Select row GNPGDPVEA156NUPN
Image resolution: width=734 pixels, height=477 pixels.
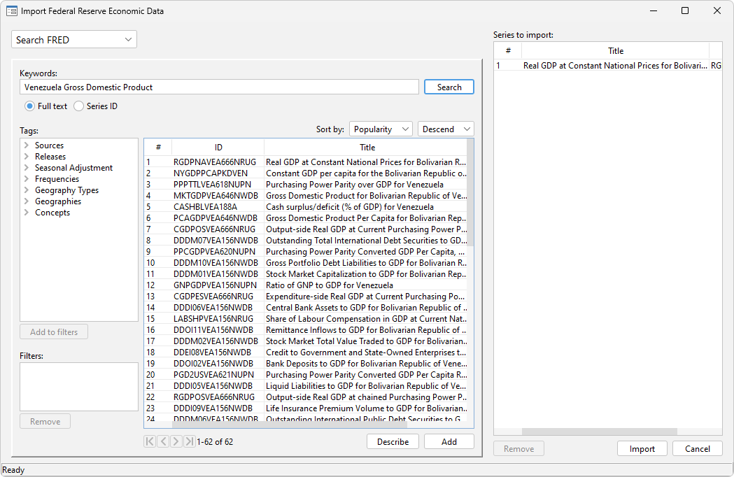click(x=306, y=285)
